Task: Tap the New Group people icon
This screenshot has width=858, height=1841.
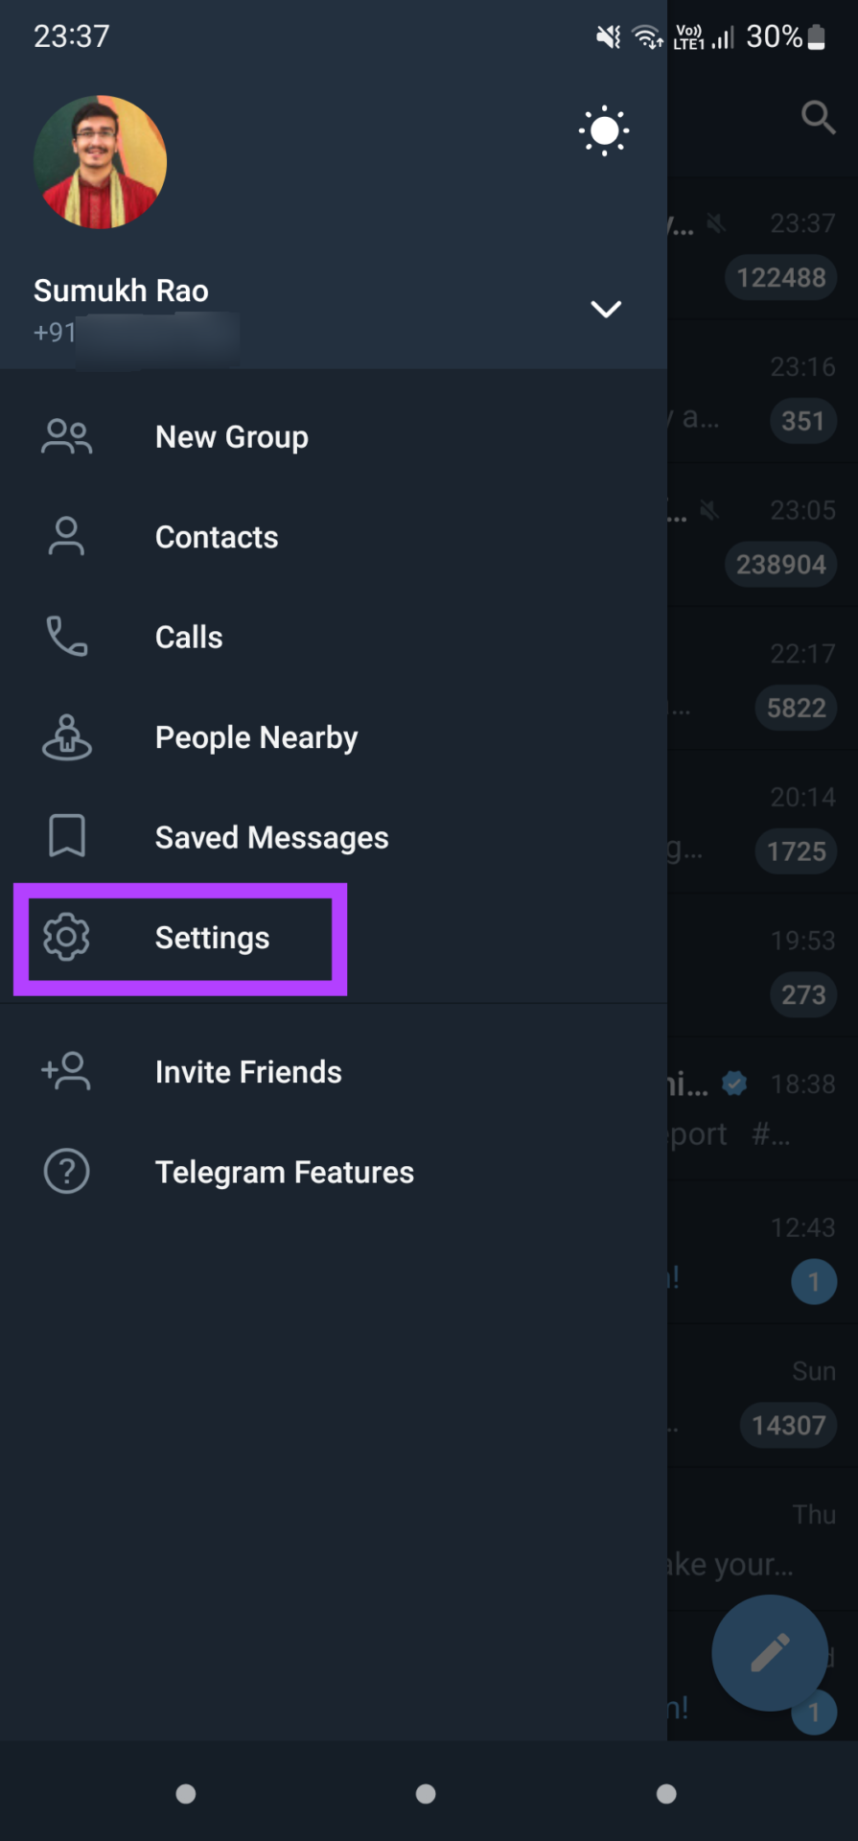Action: coord(66,437)
